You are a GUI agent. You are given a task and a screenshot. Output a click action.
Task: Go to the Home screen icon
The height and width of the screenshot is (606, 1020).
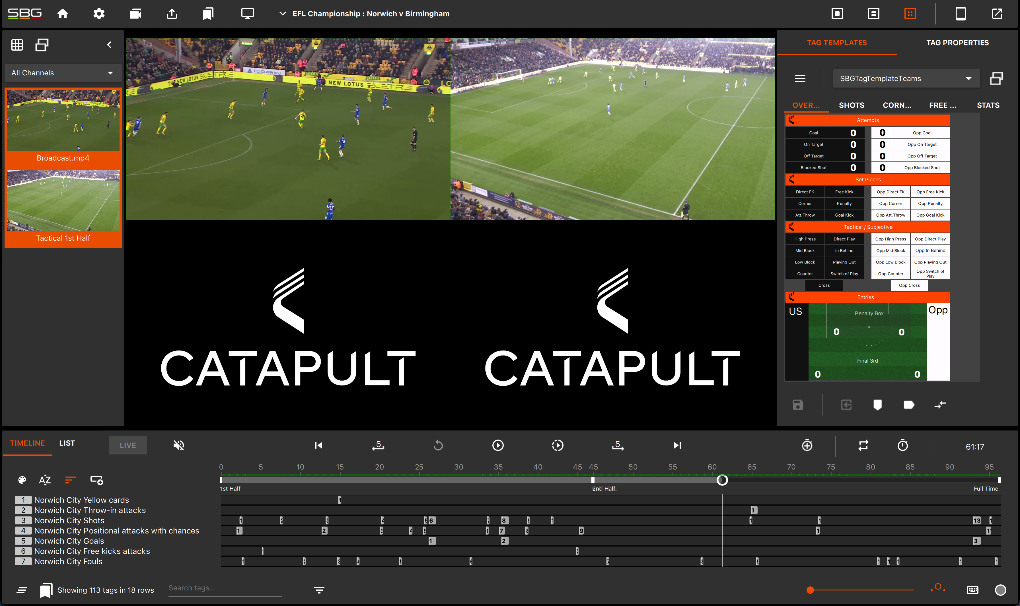tap(63, 14)
